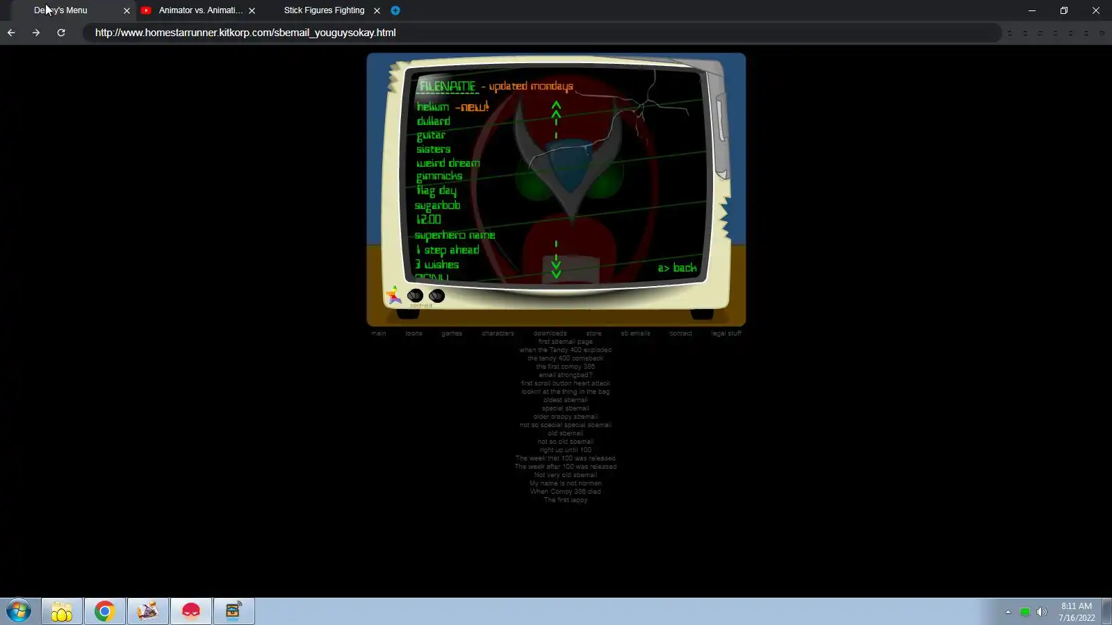Open 'My name is not norman' link
Screen dimensions: 1112x625
click(566, 483)
